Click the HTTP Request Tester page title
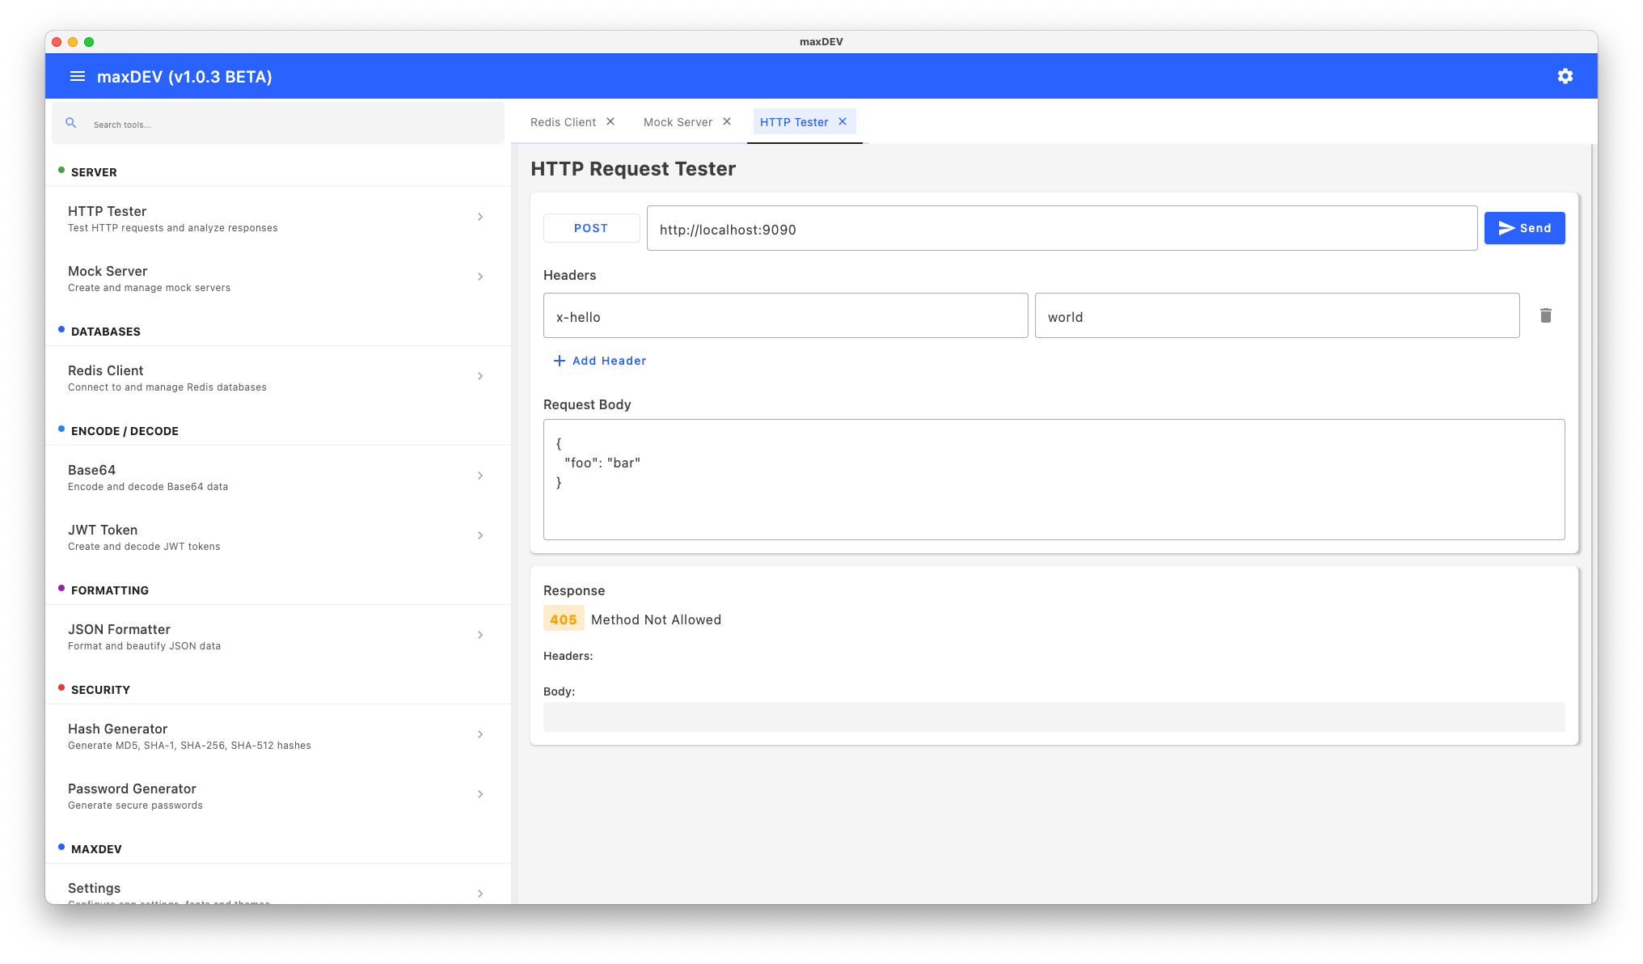This screenshot has height=964, width=1643. pyautogui.click(x=633, y=168)
